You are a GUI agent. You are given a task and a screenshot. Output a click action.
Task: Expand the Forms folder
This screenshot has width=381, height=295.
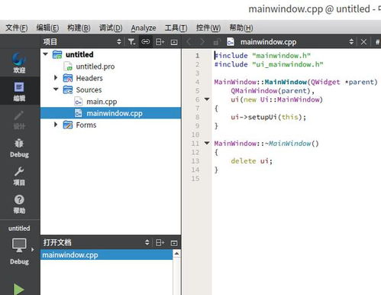(x=56, y=125)
